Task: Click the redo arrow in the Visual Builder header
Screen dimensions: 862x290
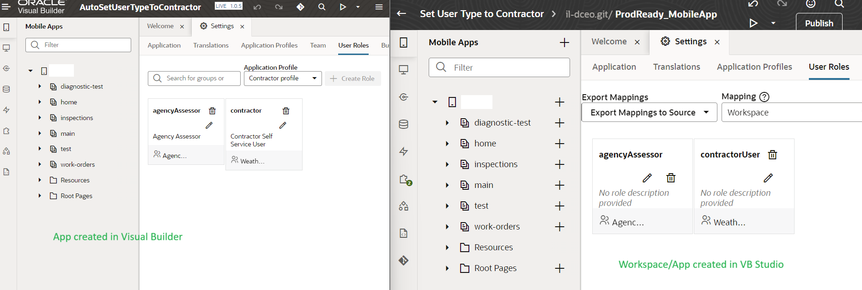Action: [279, 7]
